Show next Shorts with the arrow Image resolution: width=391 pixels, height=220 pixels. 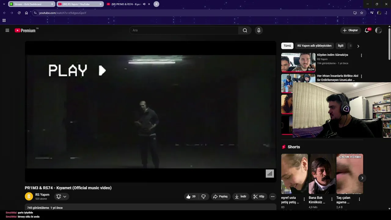[362, 178]
